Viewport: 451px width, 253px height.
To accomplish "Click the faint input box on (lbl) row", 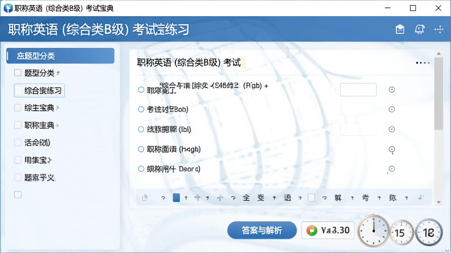I will (x=358, y=130).
